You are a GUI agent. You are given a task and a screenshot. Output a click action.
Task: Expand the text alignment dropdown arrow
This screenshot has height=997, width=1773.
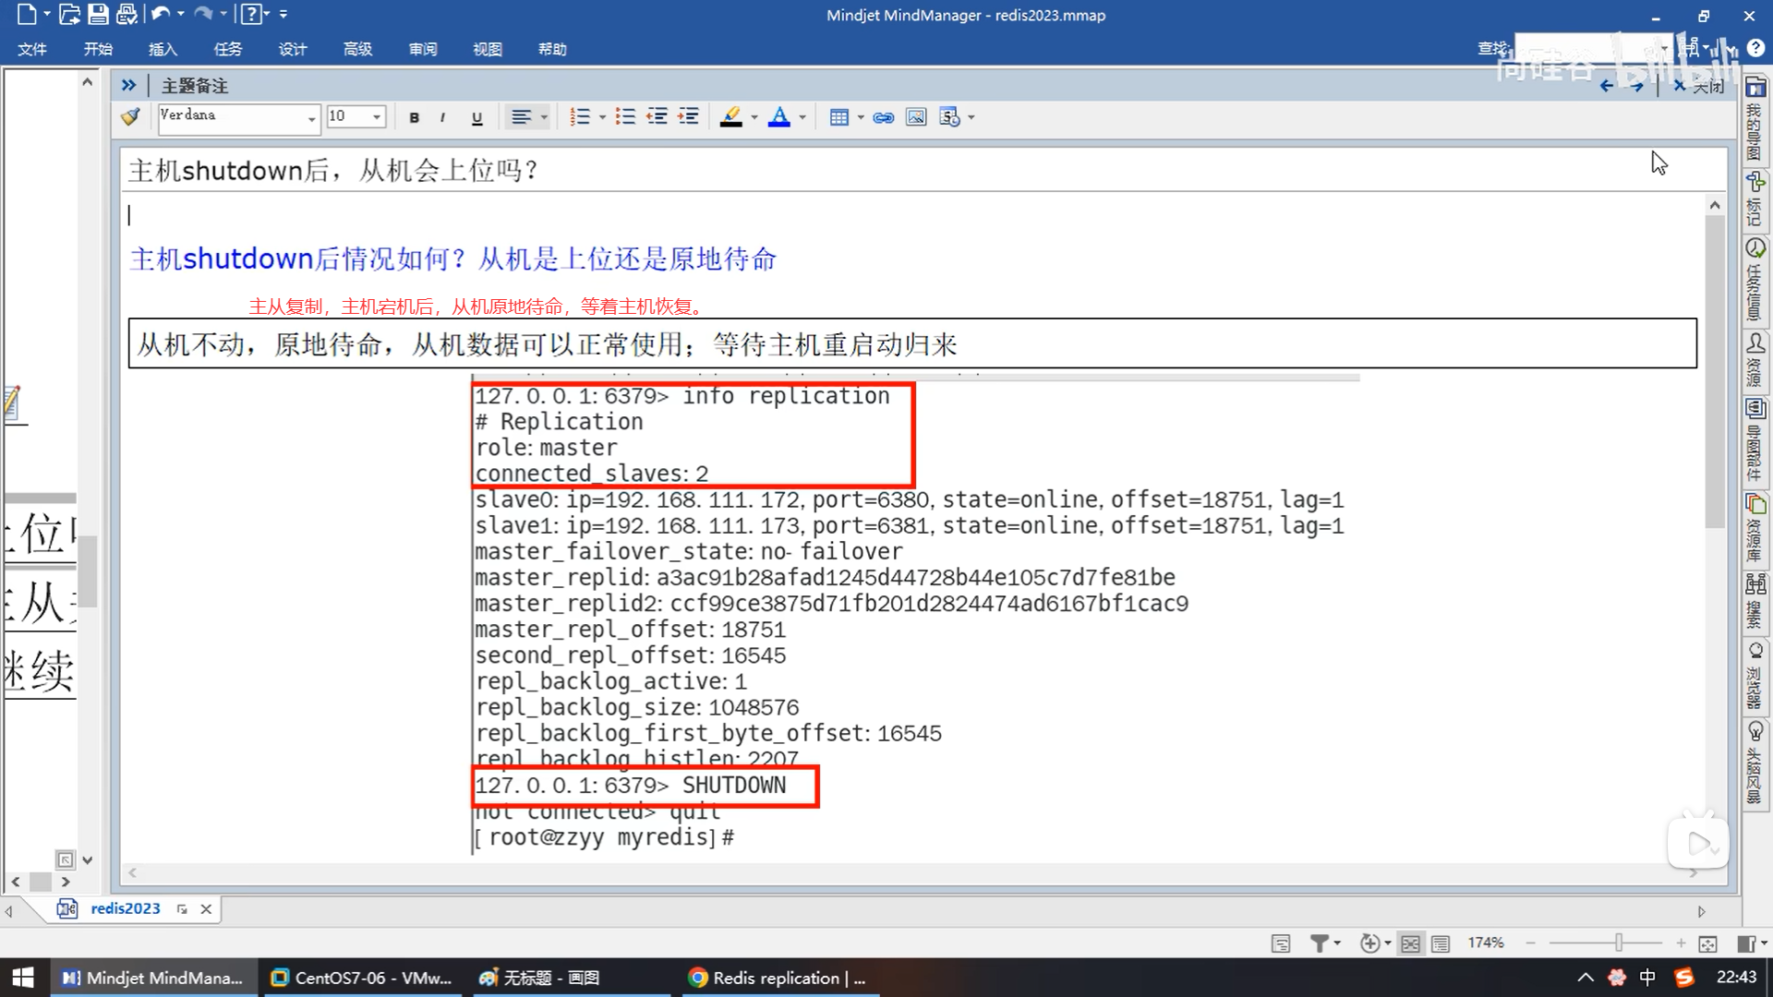(x=544, y=117)
